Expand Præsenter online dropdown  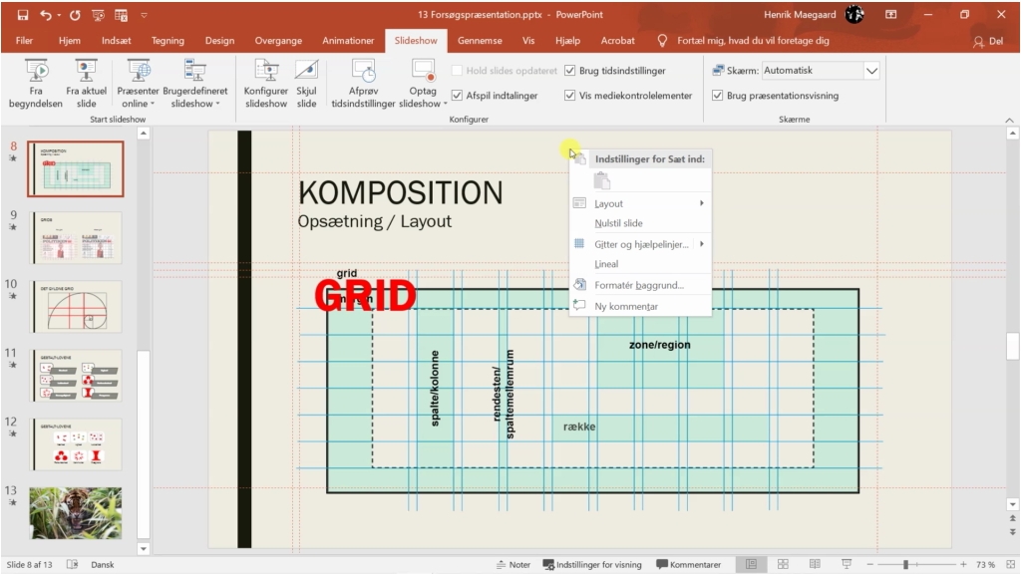click(x=153, y=104)
